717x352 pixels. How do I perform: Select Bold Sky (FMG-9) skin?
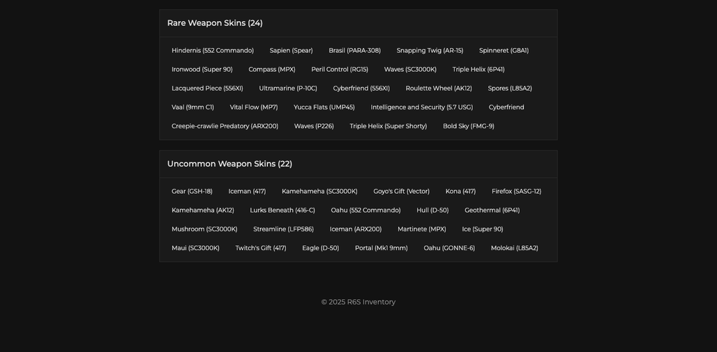[469, 126]
